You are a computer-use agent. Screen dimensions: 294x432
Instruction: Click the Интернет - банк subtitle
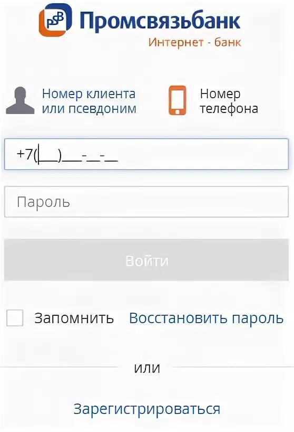coord(195,42)
